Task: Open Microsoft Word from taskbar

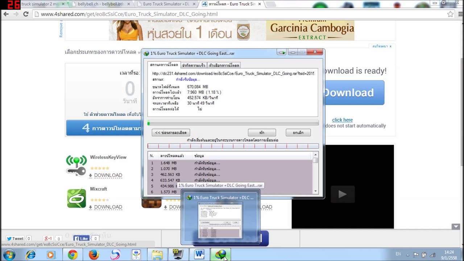Action: pyautogui.click(x=199, y=255)
